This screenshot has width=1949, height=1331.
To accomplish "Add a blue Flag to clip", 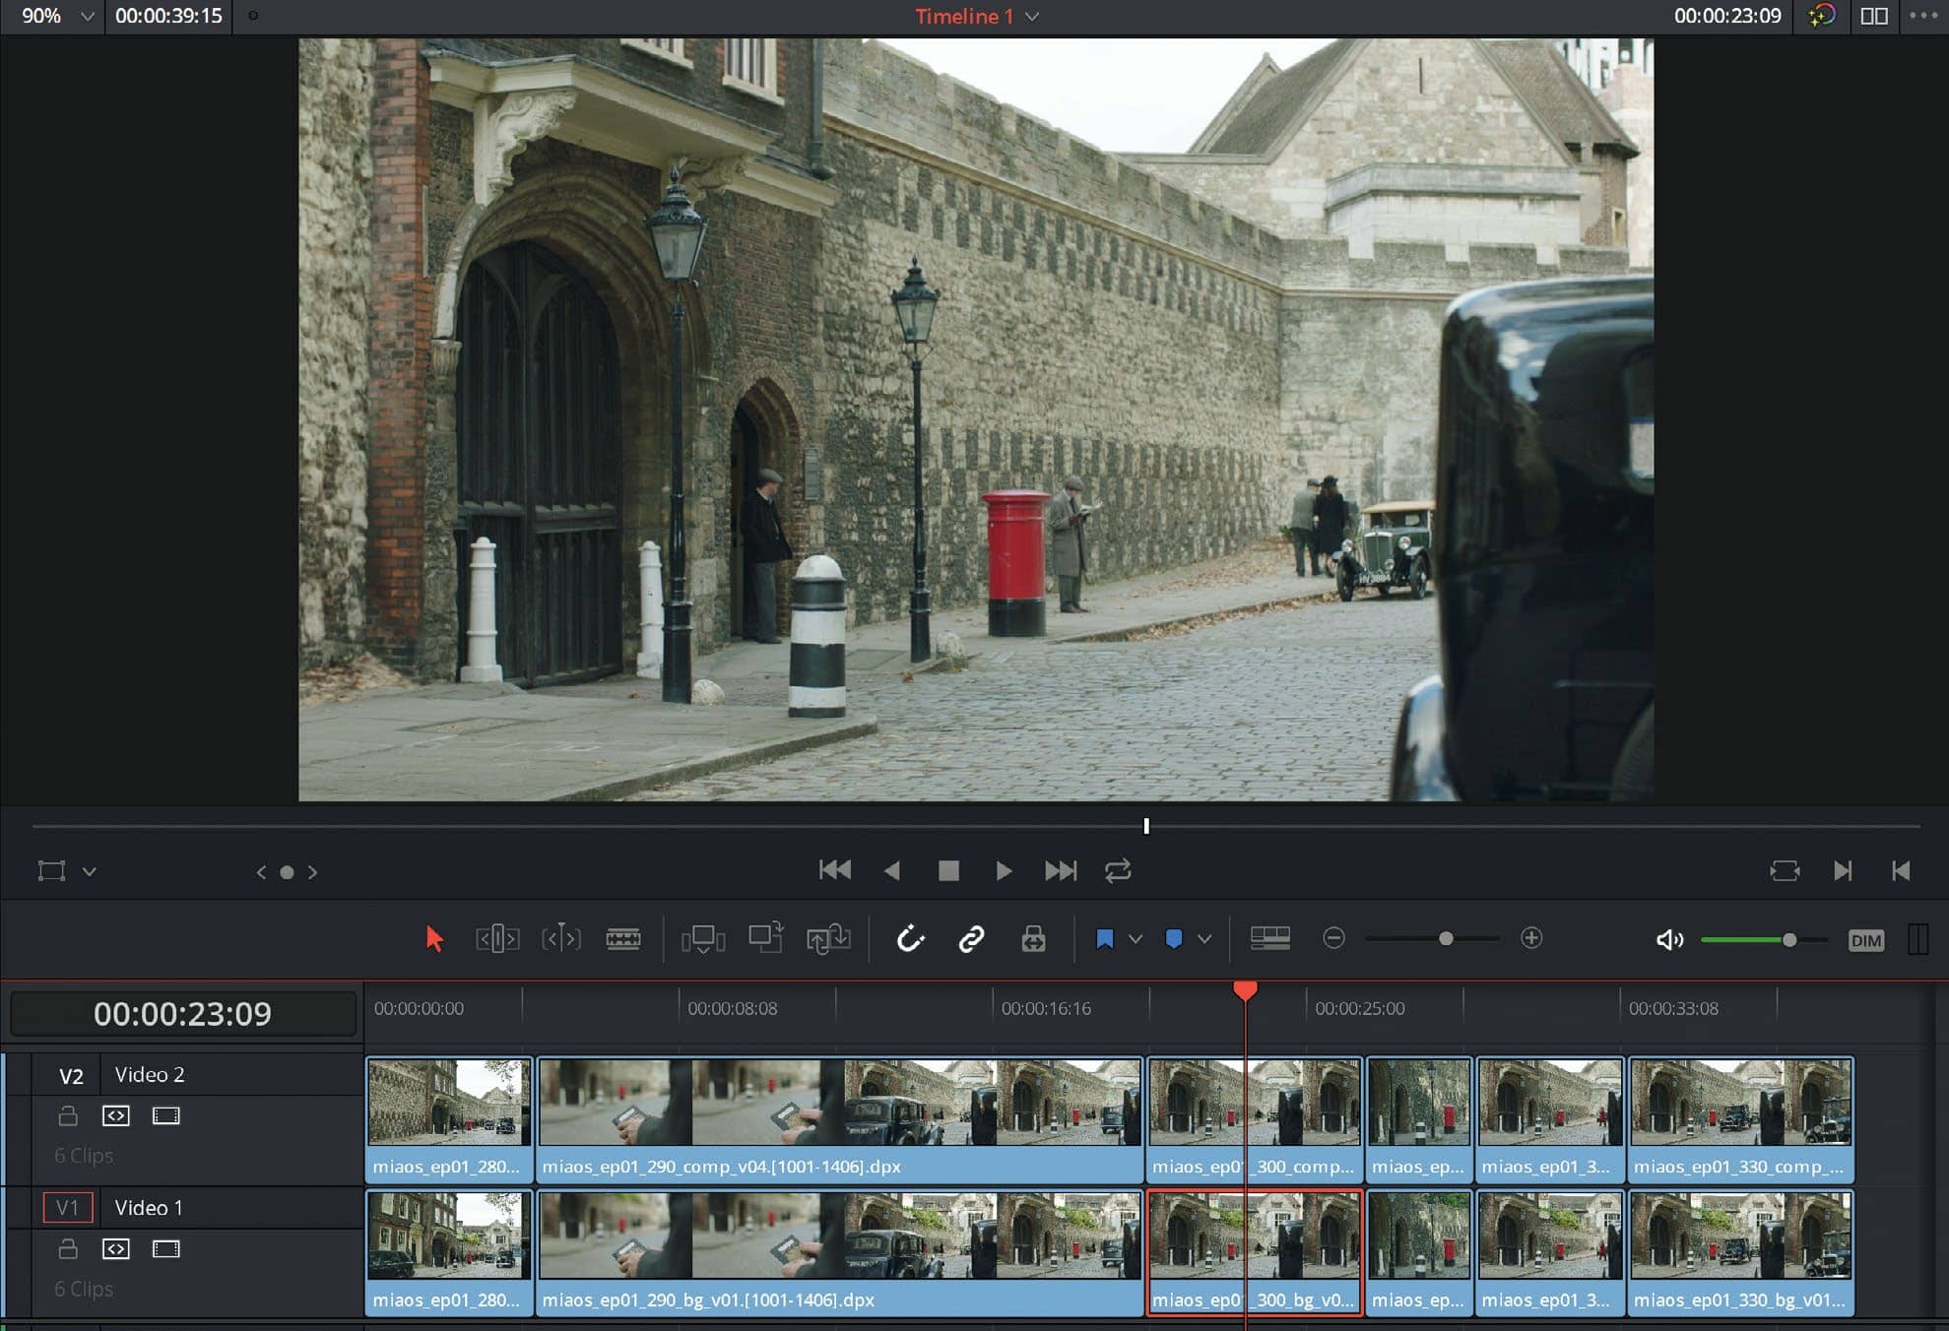I will coord(1104,939).
